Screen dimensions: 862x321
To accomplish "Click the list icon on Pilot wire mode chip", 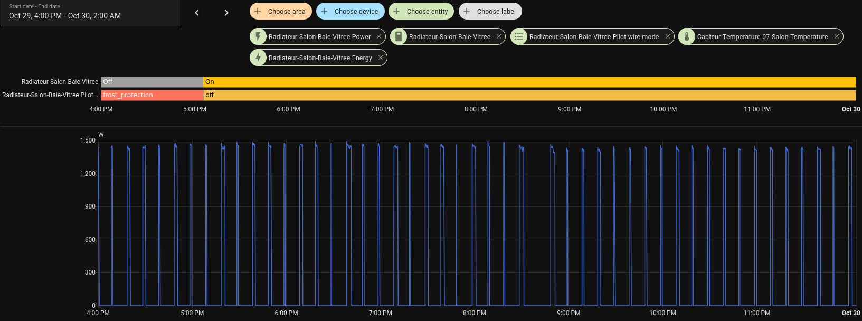I will point(519,36).
